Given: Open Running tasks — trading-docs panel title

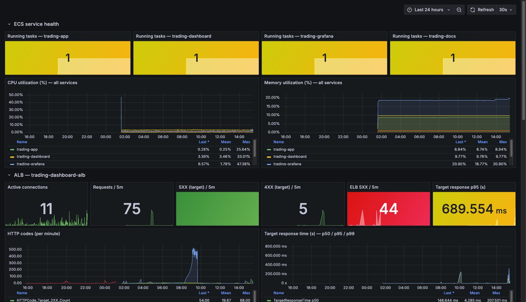Looking at the screenshot, I should tap(424, 36).
